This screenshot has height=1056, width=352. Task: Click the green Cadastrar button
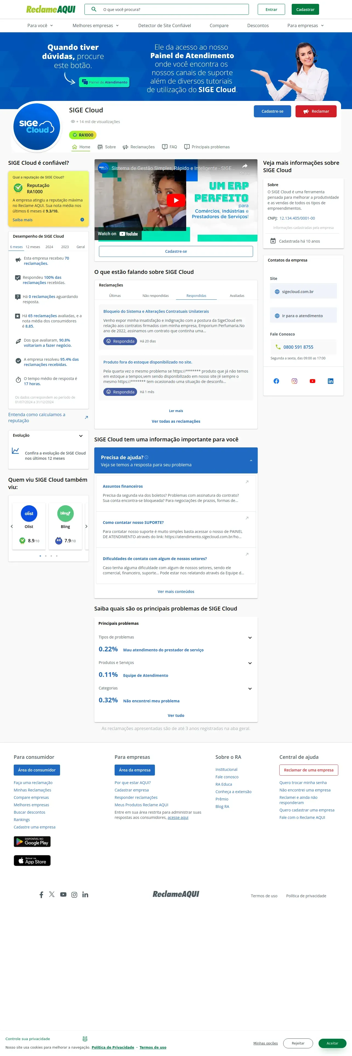(x=305, y=9)
